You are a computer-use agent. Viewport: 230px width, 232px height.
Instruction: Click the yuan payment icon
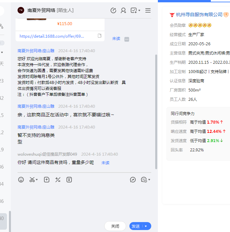tap(69, 180)
